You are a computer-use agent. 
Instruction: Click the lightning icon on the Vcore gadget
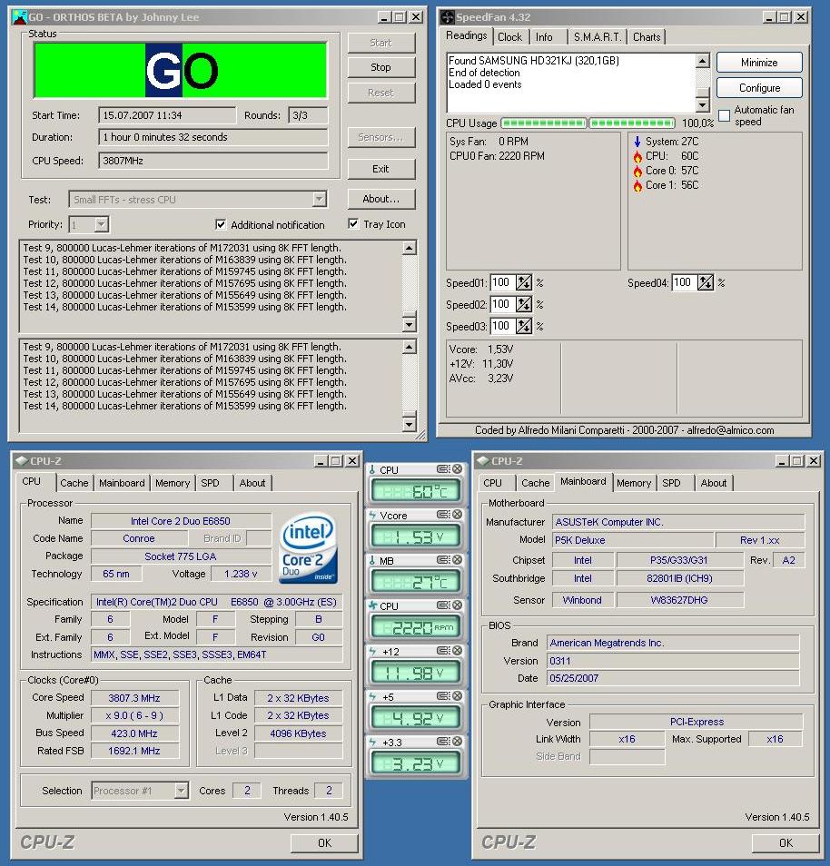(373, 515)
